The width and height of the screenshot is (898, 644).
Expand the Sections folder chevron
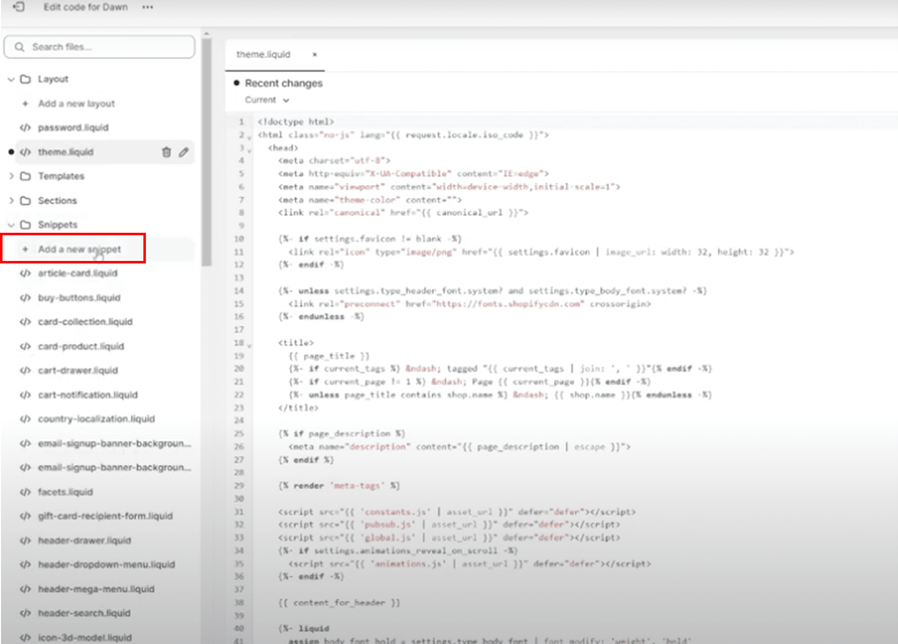coord(11,201)
